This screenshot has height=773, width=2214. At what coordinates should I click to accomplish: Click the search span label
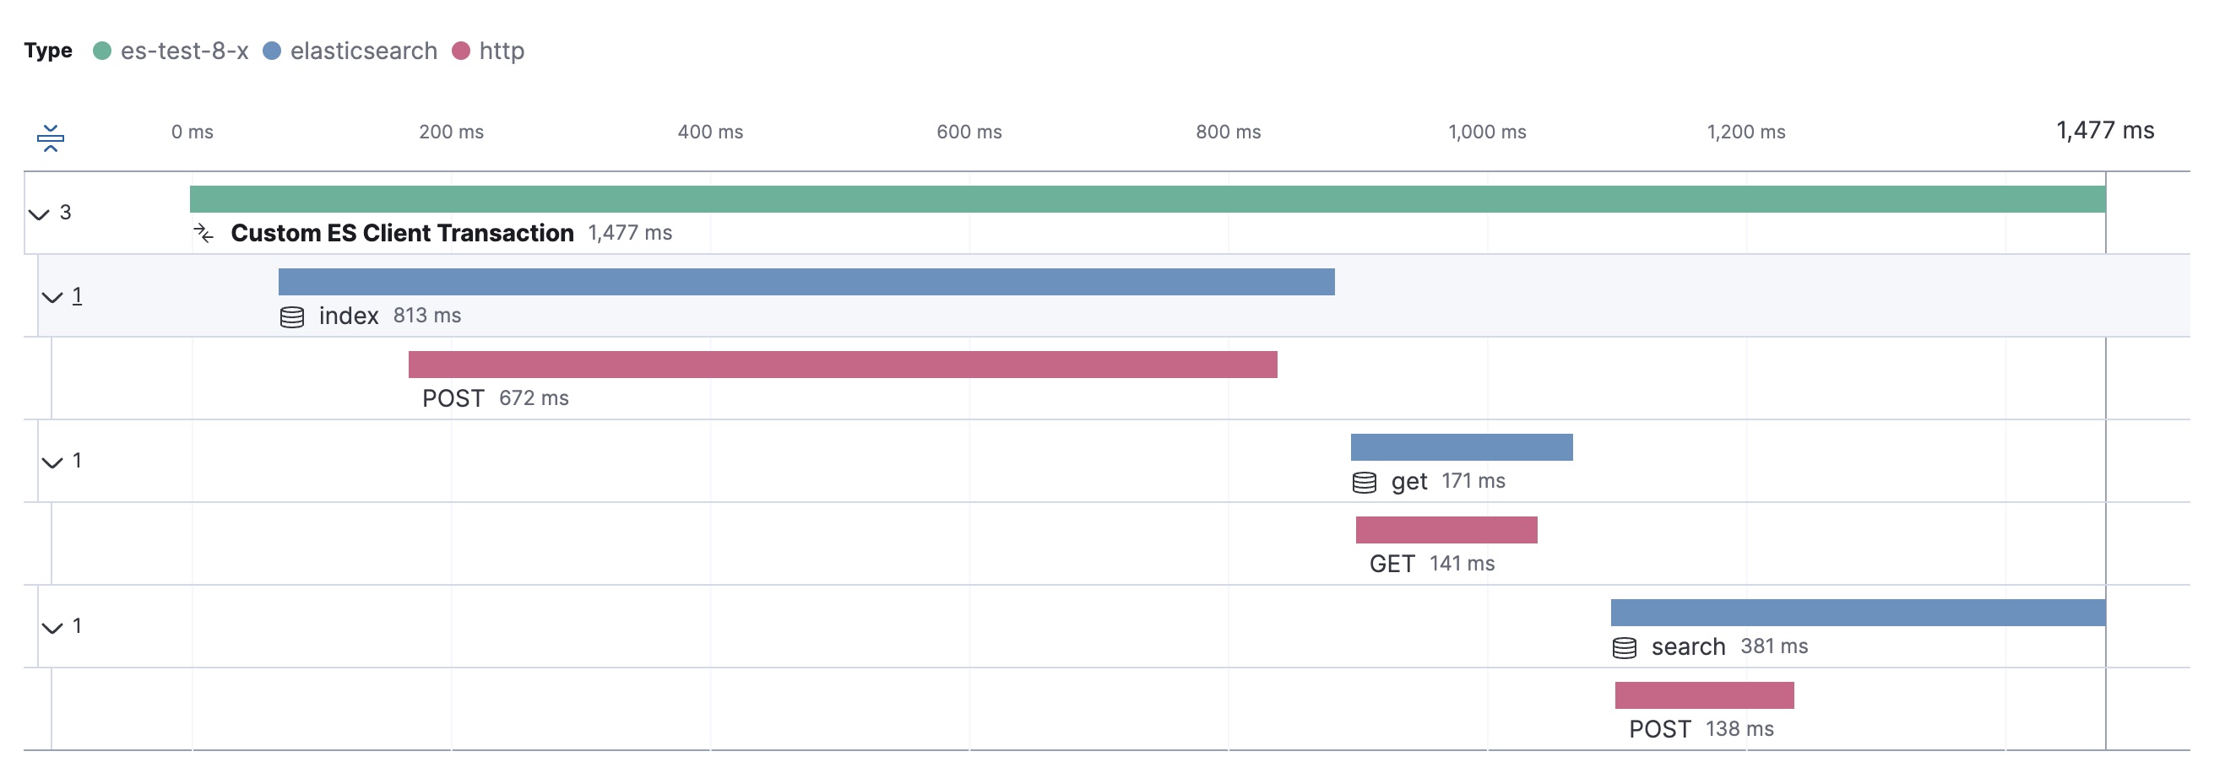(x=1686, y=646)
